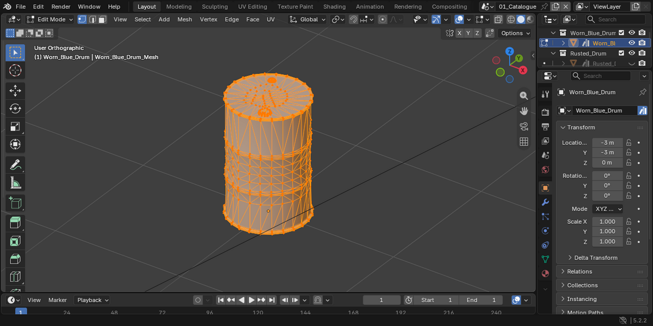Image resolution: width=653 pixels, height=326 pixels.
Task: Open the Options dropdown
Action: coord(515,33)
